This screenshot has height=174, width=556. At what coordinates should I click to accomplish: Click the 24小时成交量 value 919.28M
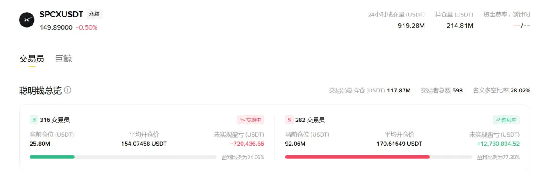411,26
